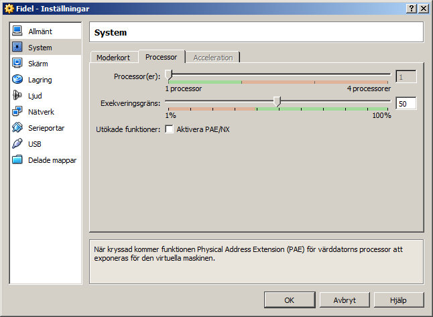This screenshot has width=433, height=317.
Task: Switch to the Moderkort tab
Action: coord(113,58)
